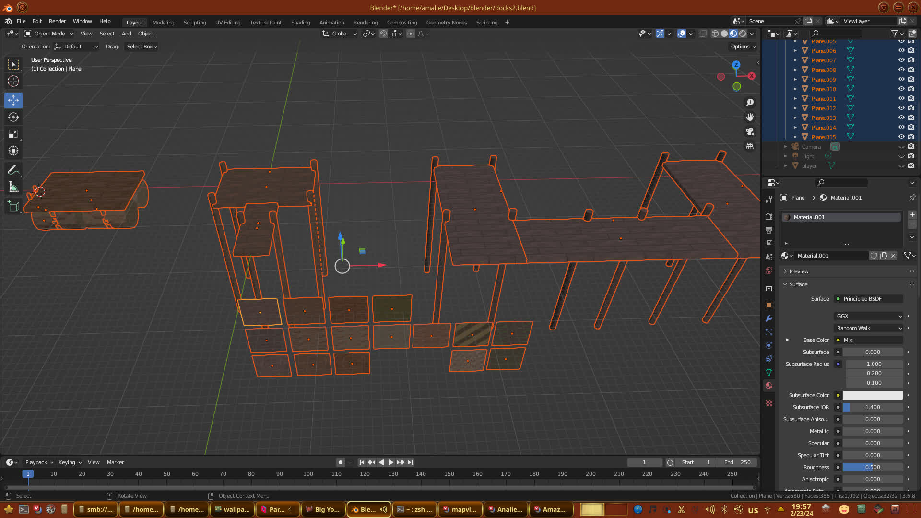Image resolution: width=921 pixels, height=518 pixels.
Task: Hide Plane.010 with its eye icon
Action: (x=901, y=89)
